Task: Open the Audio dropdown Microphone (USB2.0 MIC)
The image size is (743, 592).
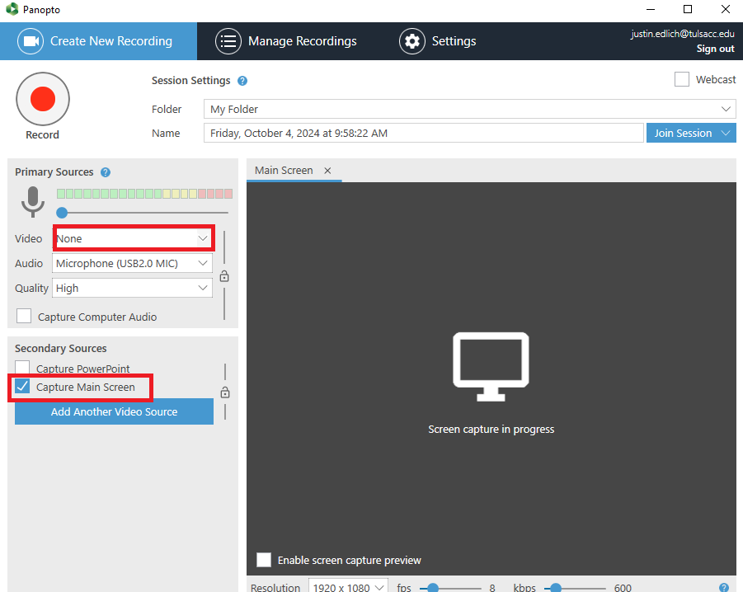Action: click(x=132, y=263)
